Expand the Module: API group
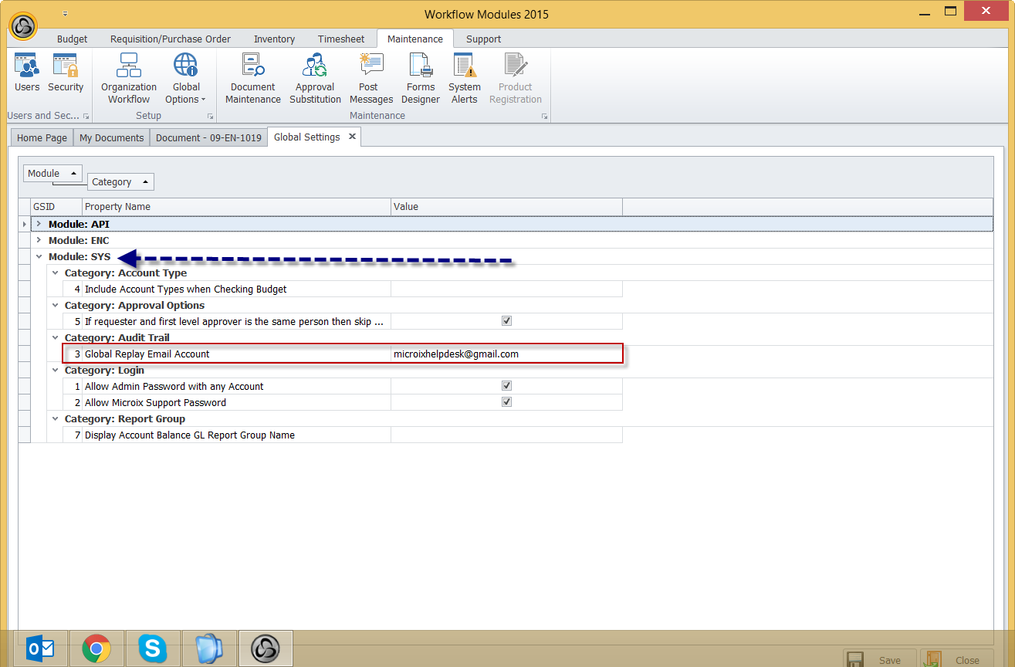1015x667 pixels. point(39,224)
